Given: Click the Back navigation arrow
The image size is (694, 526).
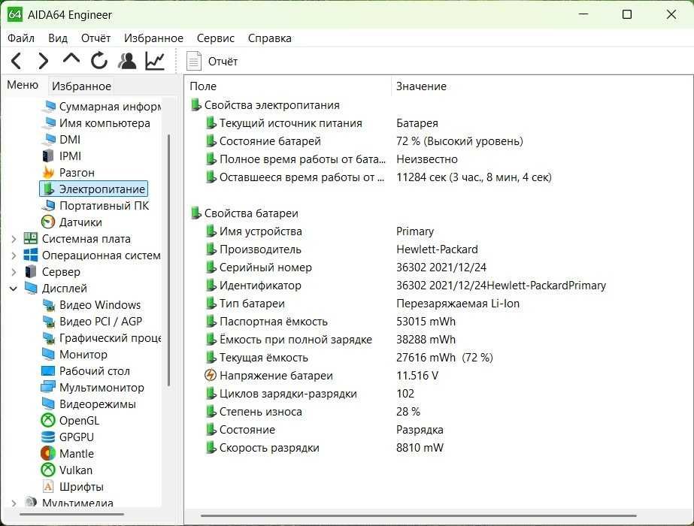Looking at the screenshot, I should [17, 61].
